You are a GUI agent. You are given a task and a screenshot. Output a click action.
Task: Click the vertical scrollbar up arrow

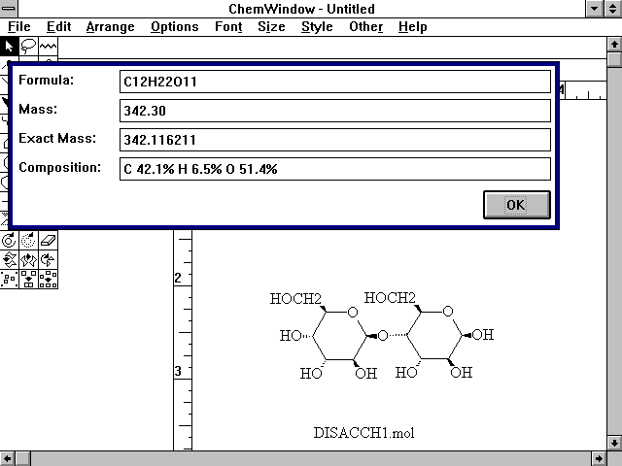click(x=613, y=44)
